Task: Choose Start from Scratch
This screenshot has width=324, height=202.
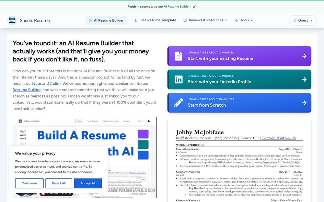Action: [239, 103]
